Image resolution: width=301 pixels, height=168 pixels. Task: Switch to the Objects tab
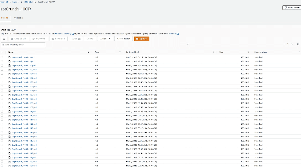[4, 18]
